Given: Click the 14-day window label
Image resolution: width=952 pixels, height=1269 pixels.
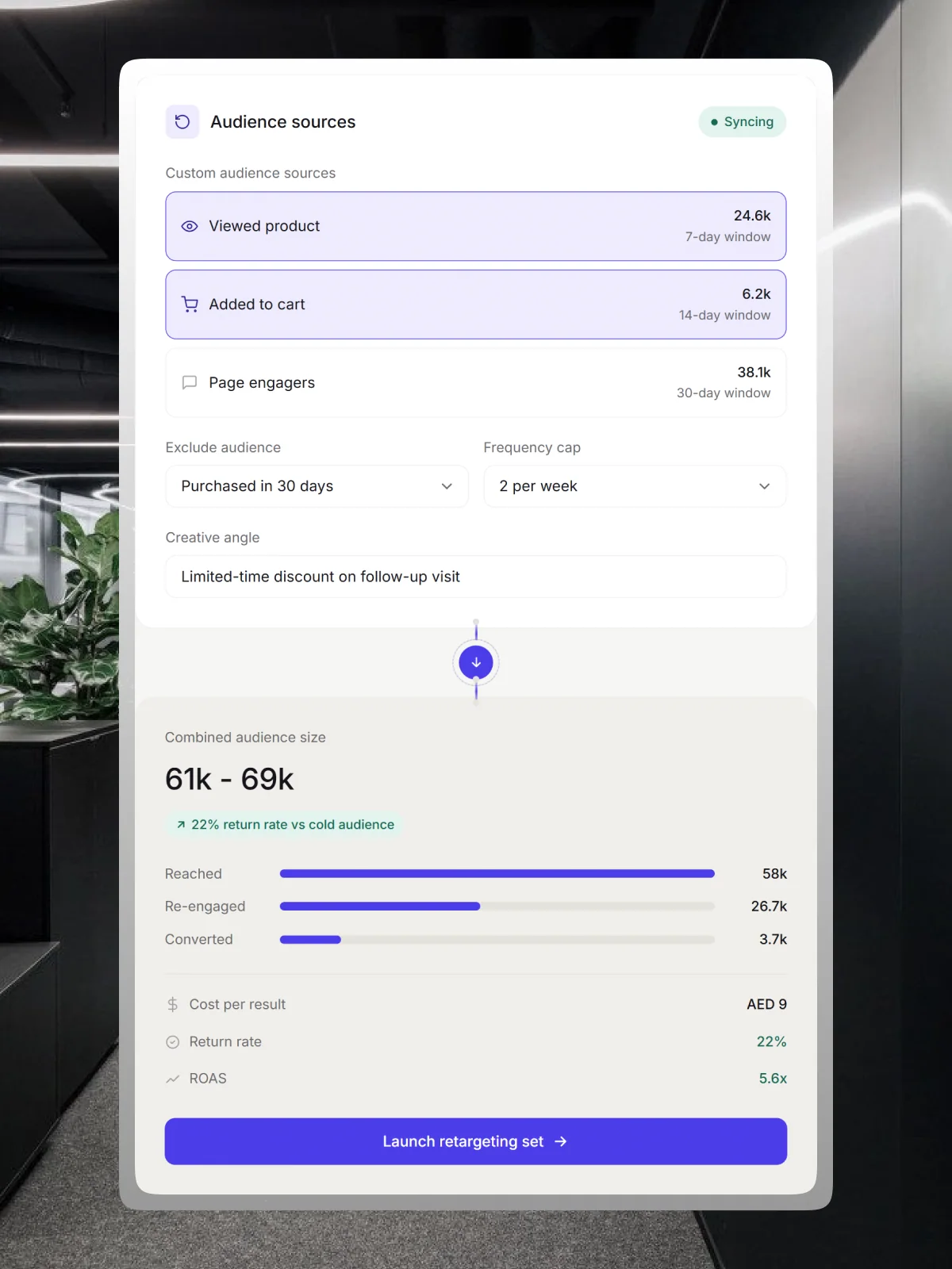Looking at the screenshot, I should (x=725, y=316).
